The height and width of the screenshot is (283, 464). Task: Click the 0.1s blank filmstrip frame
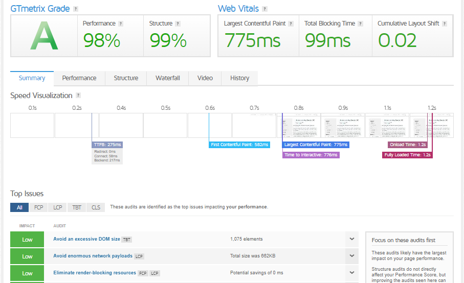click(x=32, y=125)
